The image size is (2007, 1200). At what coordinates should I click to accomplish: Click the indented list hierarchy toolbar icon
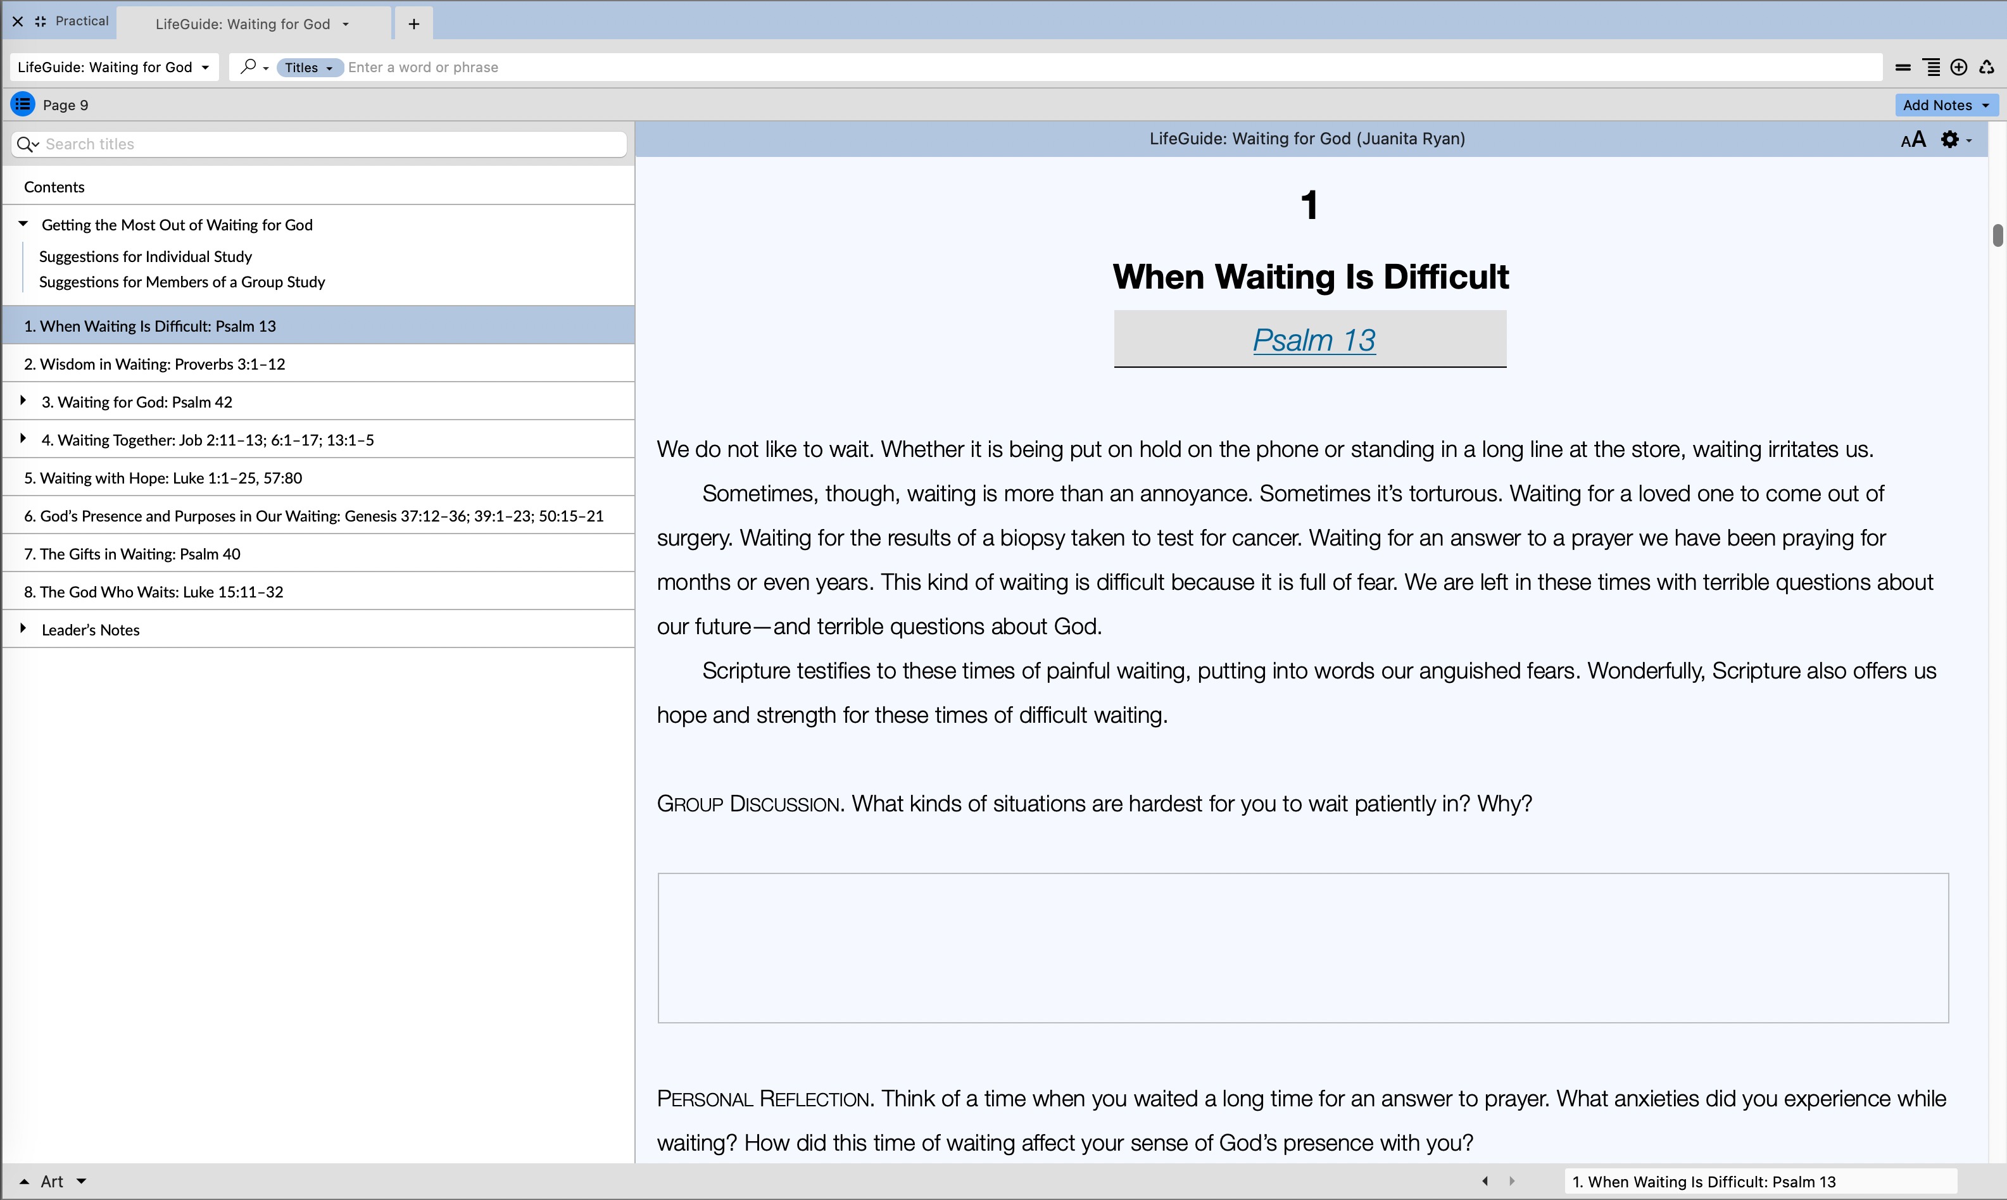pos(1931,68)
